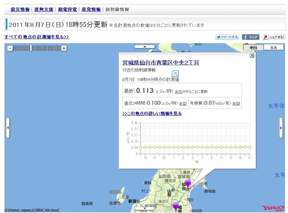This screenshot has width=288, height=213.
Task: Click the purple Sendai map marker
Action: click(188, 183)
